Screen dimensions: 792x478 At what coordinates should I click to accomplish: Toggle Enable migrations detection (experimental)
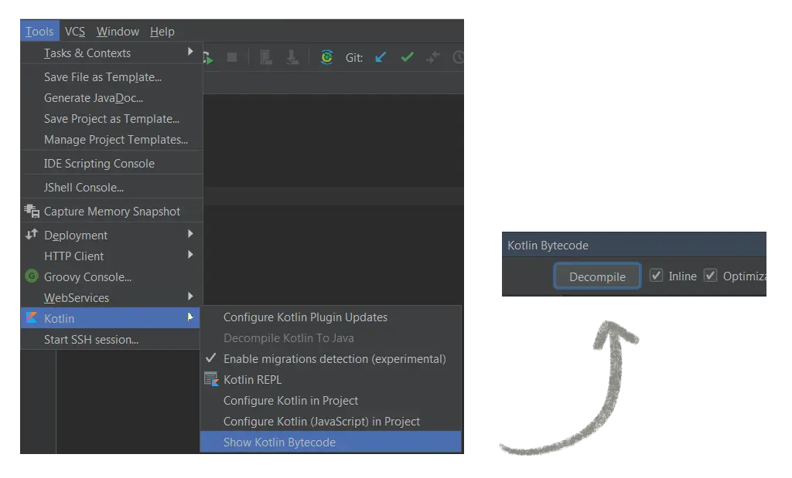point(330,358)
